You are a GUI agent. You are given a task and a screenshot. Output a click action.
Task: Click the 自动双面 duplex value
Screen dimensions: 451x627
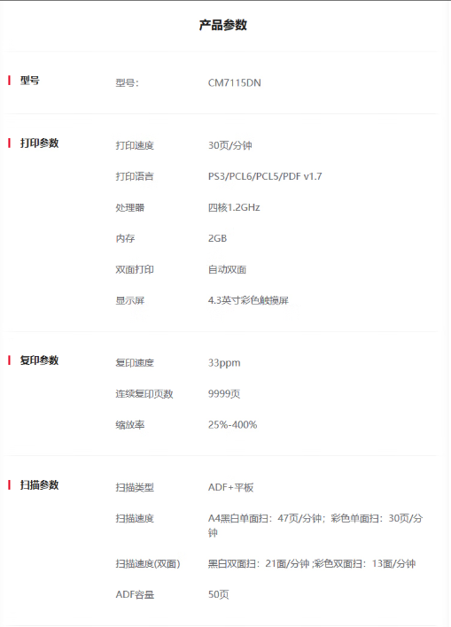228,269
